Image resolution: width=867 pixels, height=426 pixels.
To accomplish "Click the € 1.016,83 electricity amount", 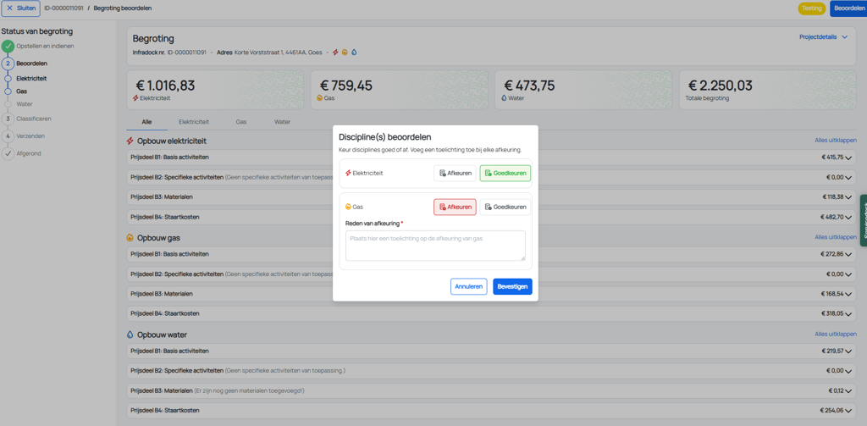I will pos(165,86).
